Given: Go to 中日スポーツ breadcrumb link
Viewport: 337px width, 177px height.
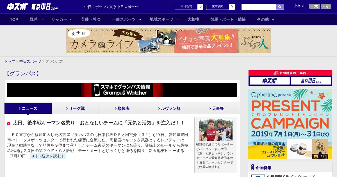Looking at the screenshot, I should point(30,61).
